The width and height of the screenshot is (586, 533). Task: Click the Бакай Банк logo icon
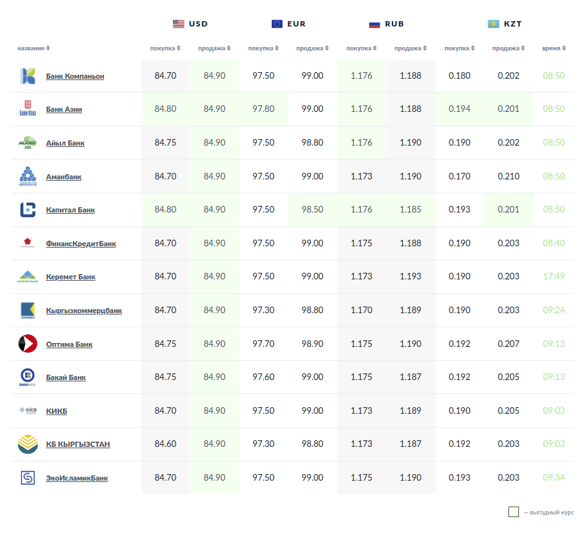click(27, 377)
